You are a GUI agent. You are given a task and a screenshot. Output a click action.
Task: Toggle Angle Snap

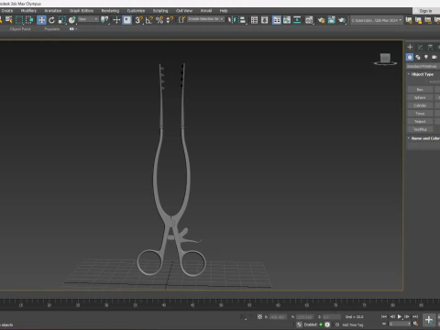coord(149,20)
